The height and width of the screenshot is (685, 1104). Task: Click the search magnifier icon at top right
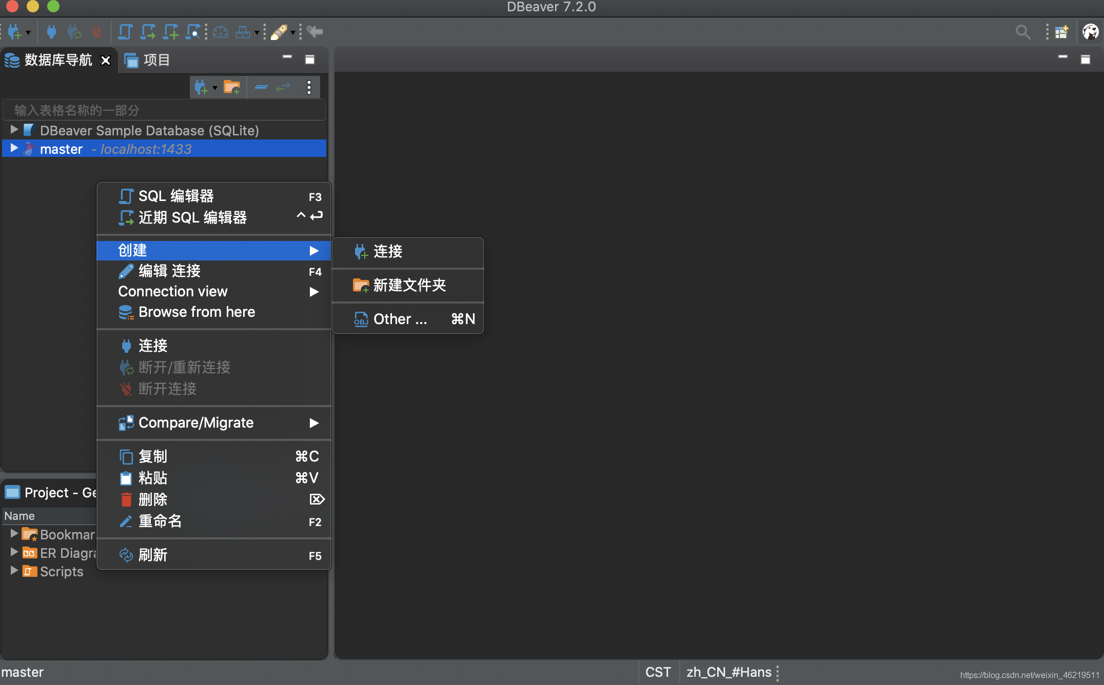[1023, 32]
